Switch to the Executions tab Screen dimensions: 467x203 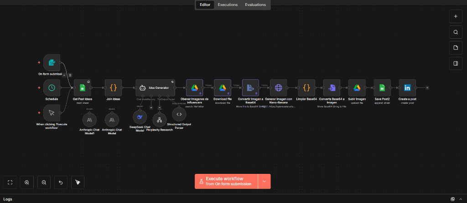[227, 5]
